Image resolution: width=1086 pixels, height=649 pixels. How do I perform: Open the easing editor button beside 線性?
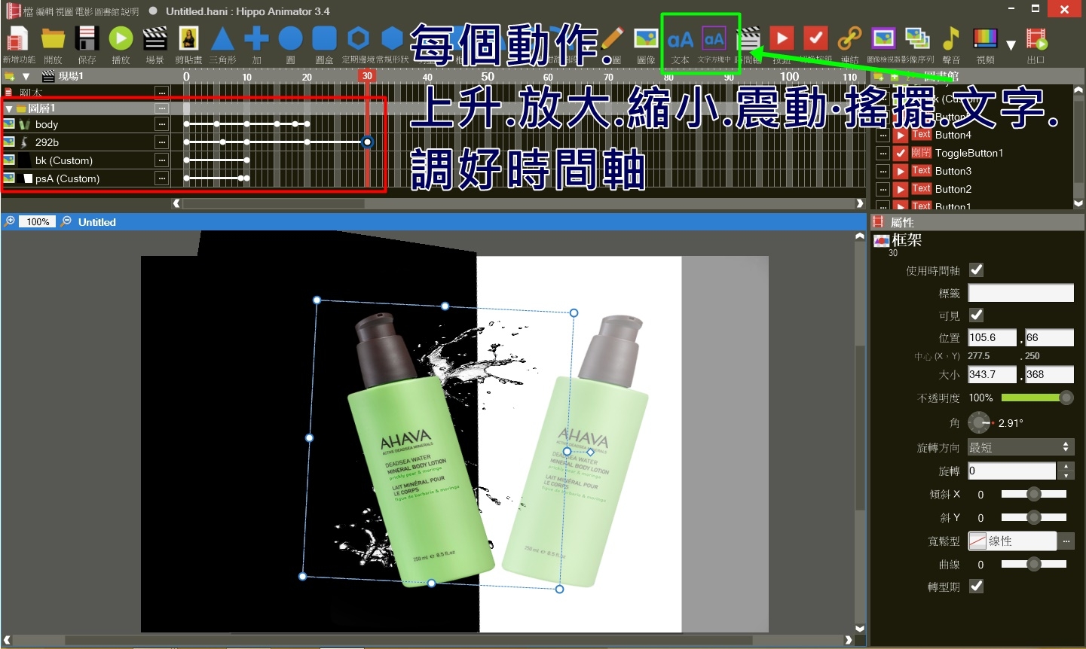(1066, 541)
